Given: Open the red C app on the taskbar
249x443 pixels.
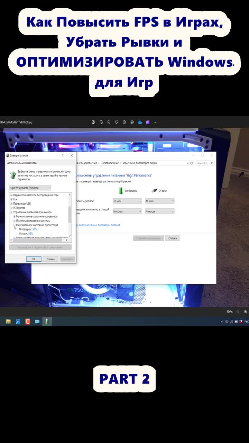Looking at the screenshot, I should click(27, 322).
